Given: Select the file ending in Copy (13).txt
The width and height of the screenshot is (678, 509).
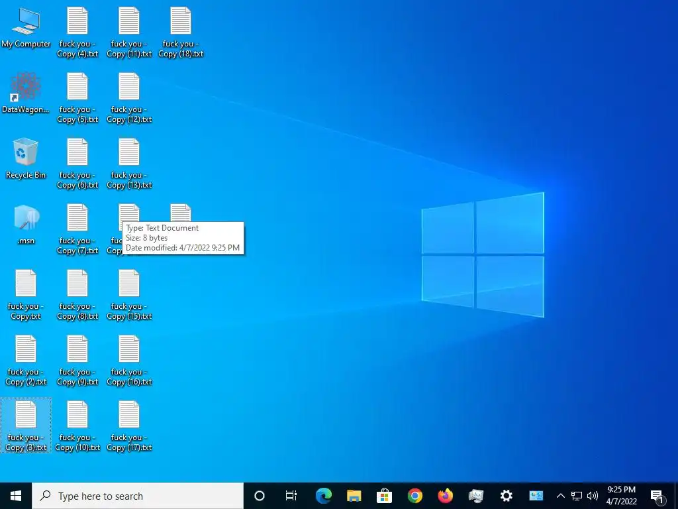Looking at the screenshot, I should tap(129, 164).
